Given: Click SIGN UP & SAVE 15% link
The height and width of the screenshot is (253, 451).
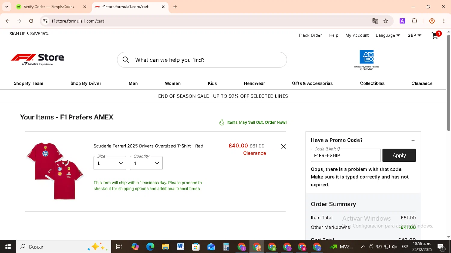Looking at the screenshot, I should 29,34.
